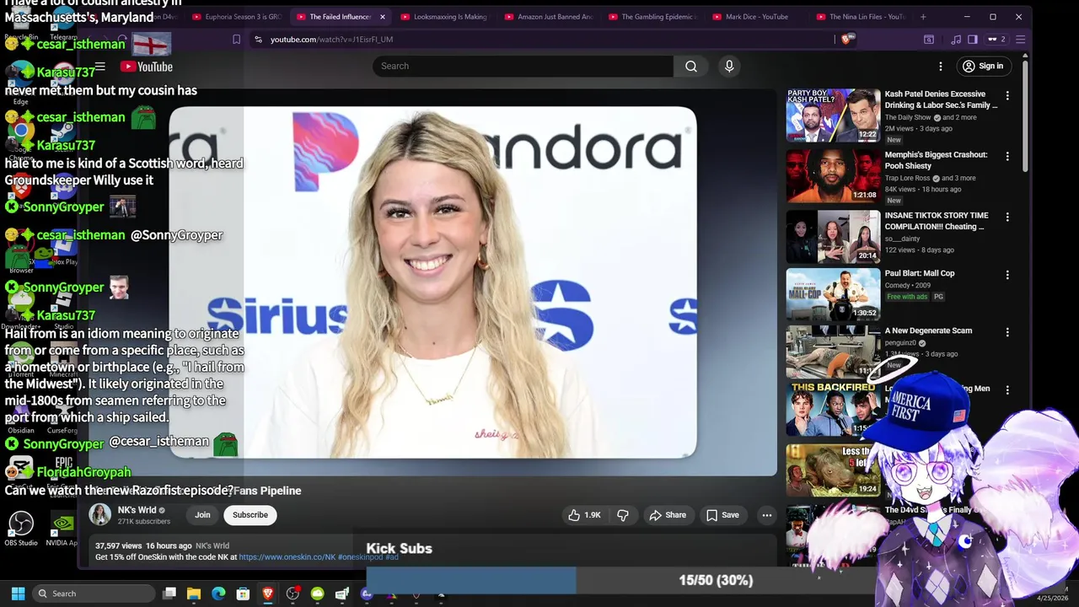Play the Kash Patel Denies Excessive Drinking thumbnail
The height and width of the screenshot is (607, 1079).
833,115
